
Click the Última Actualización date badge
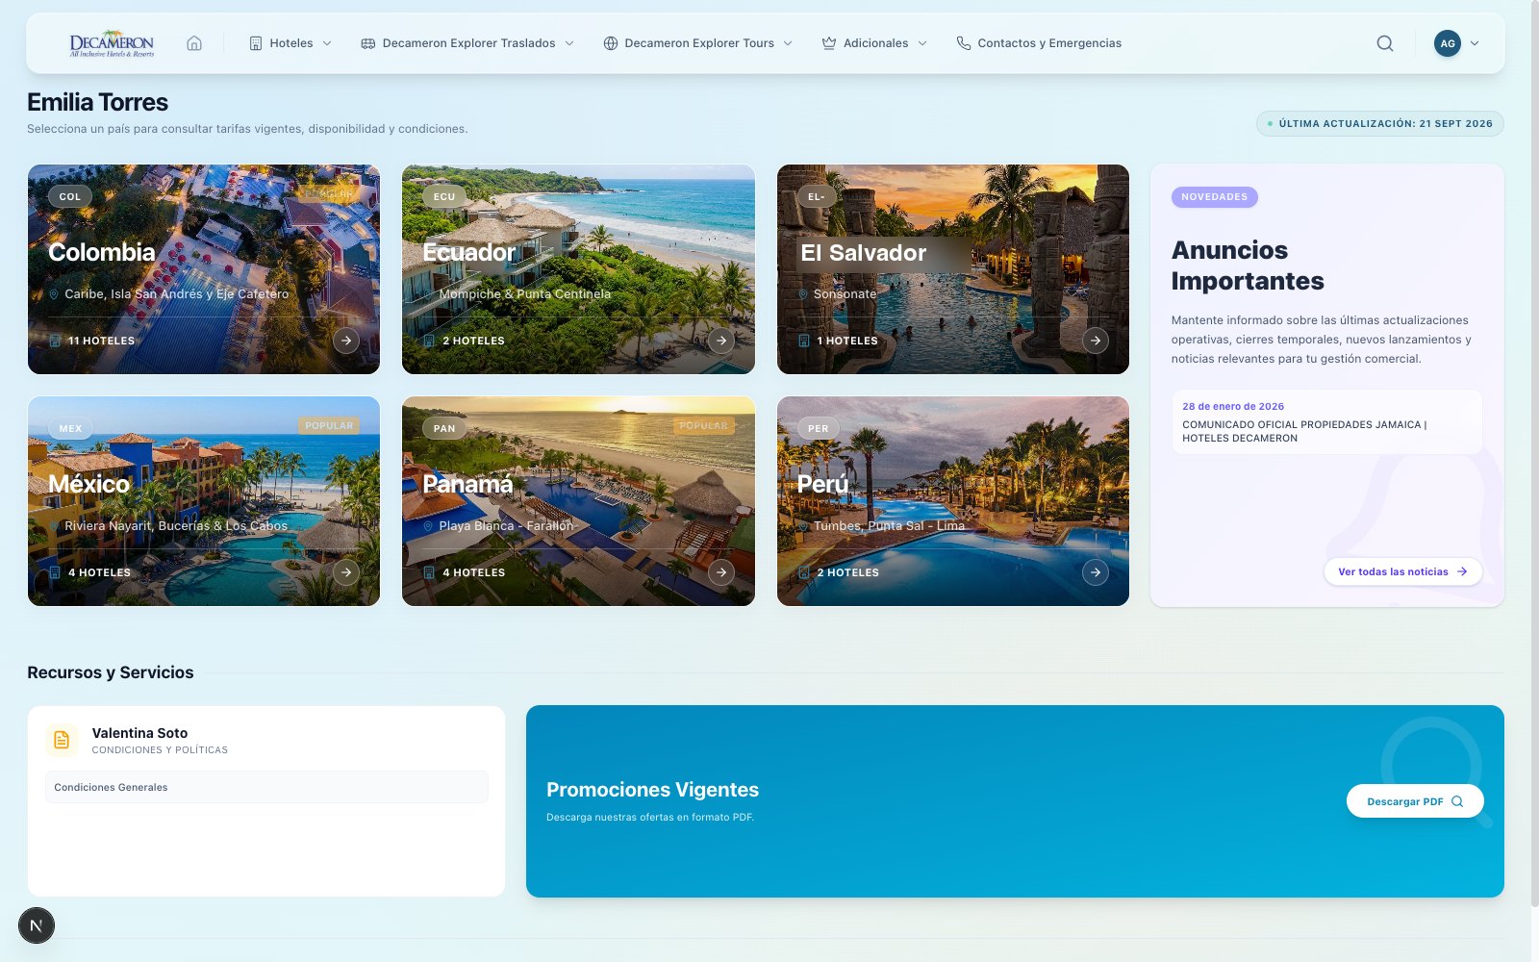(1379, 124)
